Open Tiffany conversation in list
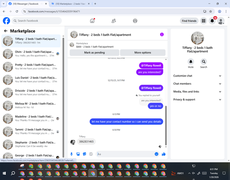 [x=31, y=41]
